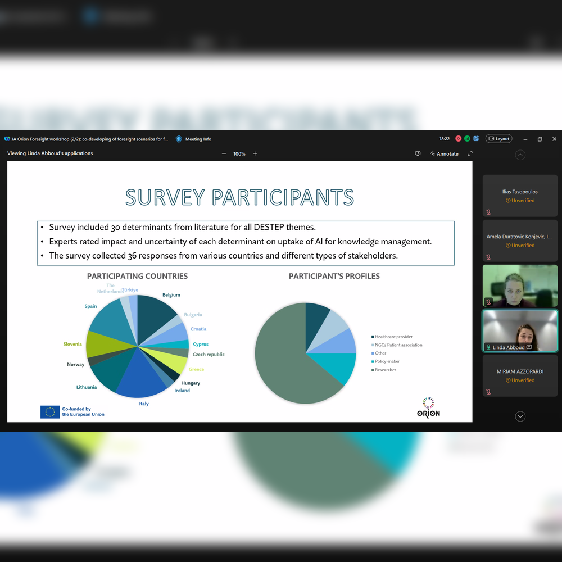Image resolution: width=562 pixels, height=562 pixels.
Task: Click the screen-share control icon beside Annotate
Action: (x=418, y=153)
